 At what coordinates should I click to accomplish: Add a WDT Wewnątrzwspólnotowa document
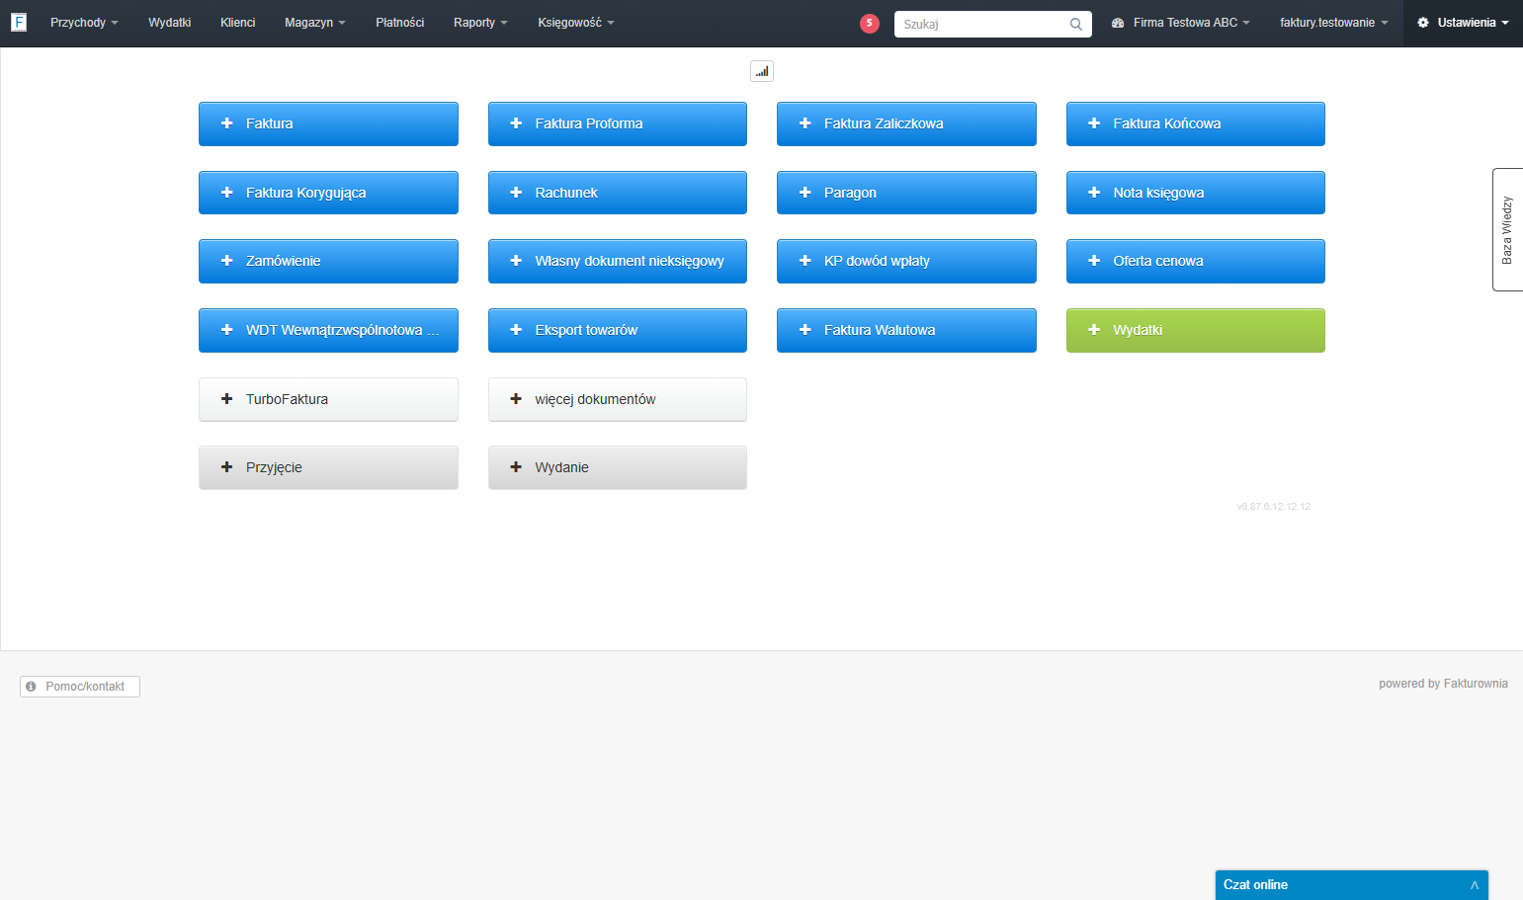328,330
